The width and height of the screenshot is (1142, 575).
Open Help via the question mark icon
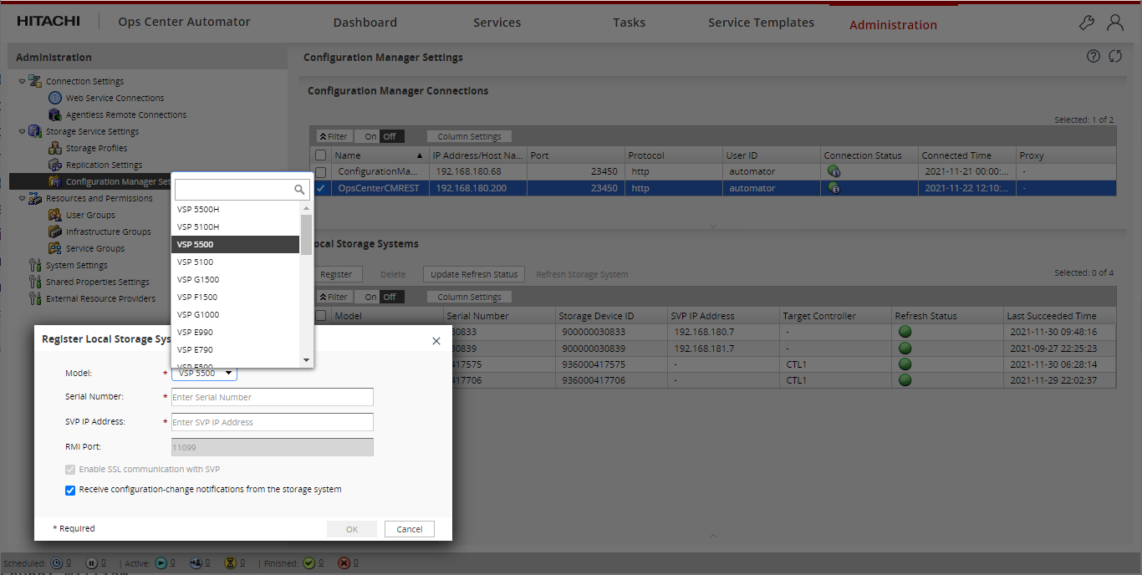pyautogui.click(x=1093, y=56)
